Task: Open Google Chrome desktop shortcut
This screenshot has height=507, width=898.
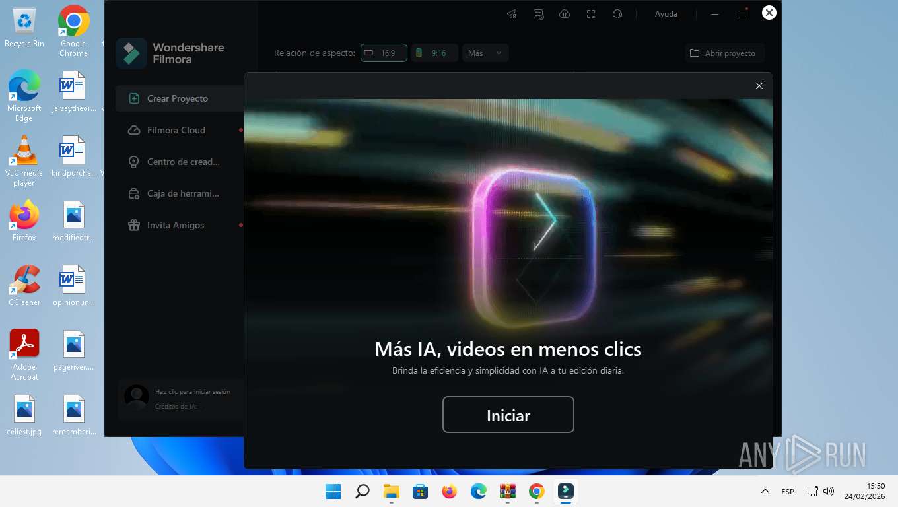Action: point(73,32)
